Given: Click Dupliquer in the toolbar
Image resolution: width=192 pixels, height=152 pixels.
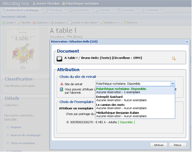Looking at the screenshot, I should [x=58, y=22].
